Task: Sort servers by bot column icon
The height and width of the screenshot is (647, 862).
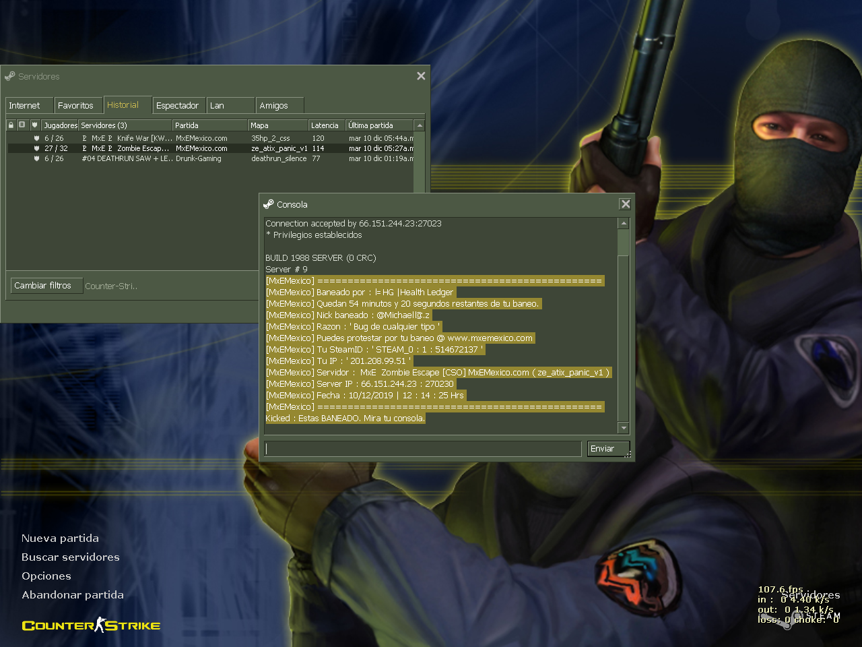Action: point(23,125)
